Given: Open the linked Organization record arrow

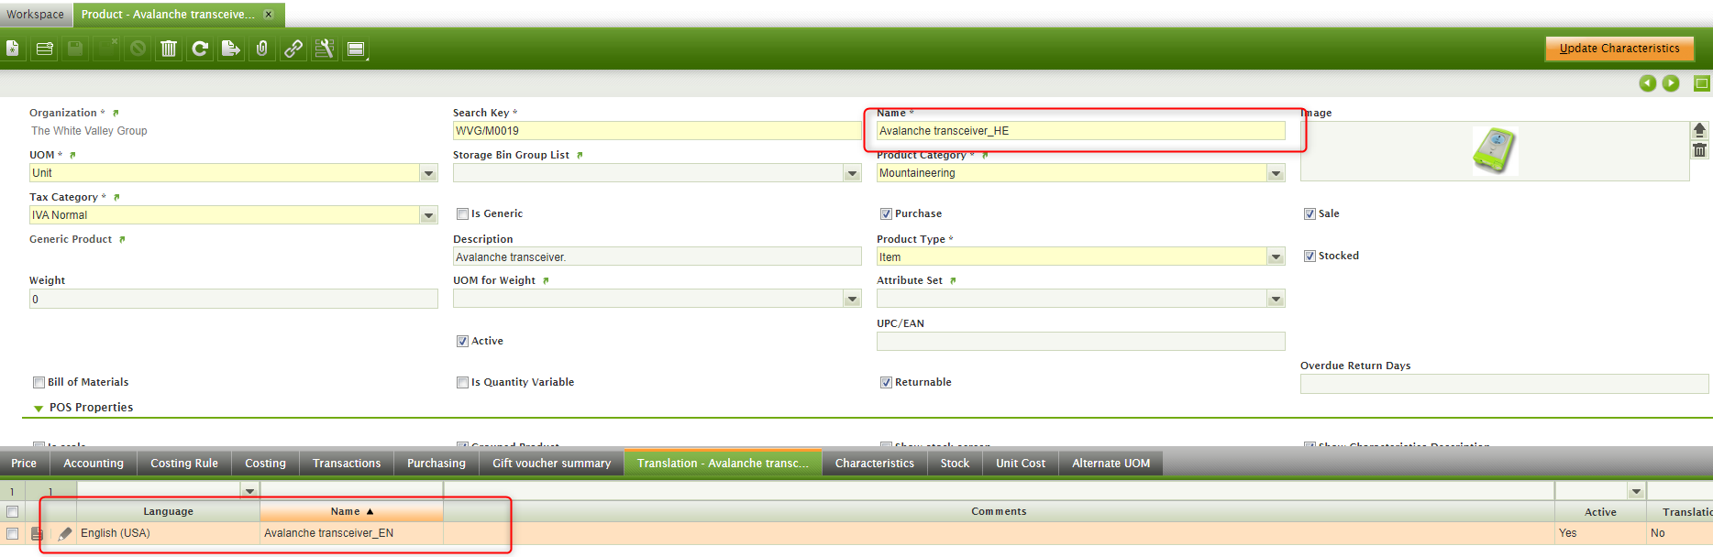Looking at the screenshot, I should [x=116, y=114].
